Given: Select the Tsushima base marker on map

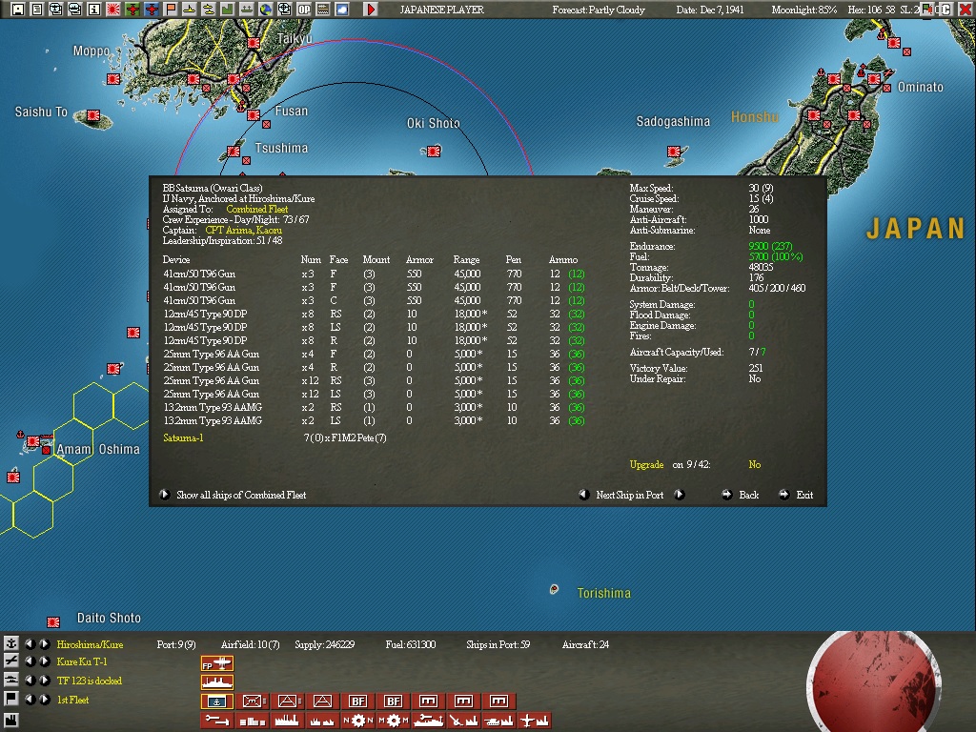Looking at the screenshot, I should pyautogui.click(x=234, y=151).
